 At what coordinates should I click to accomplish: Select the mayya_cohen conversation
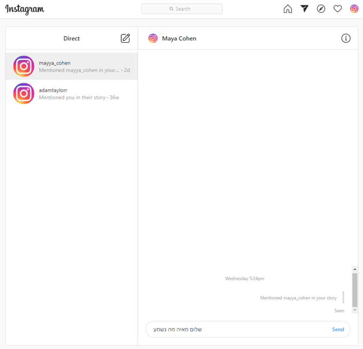72,67
